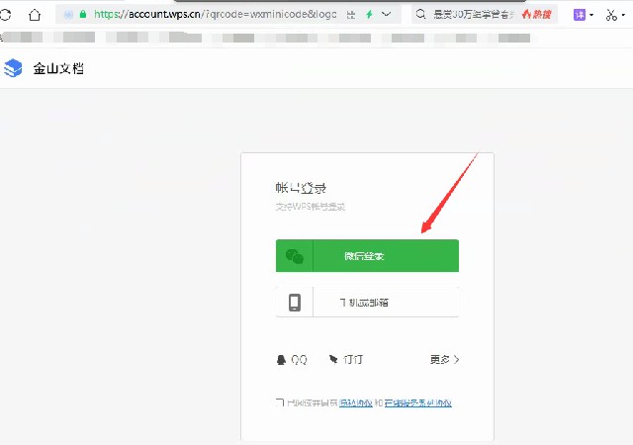
Task: Reload the page with the refresh icon
Action: pyautogui.click(x=5, y=15)
